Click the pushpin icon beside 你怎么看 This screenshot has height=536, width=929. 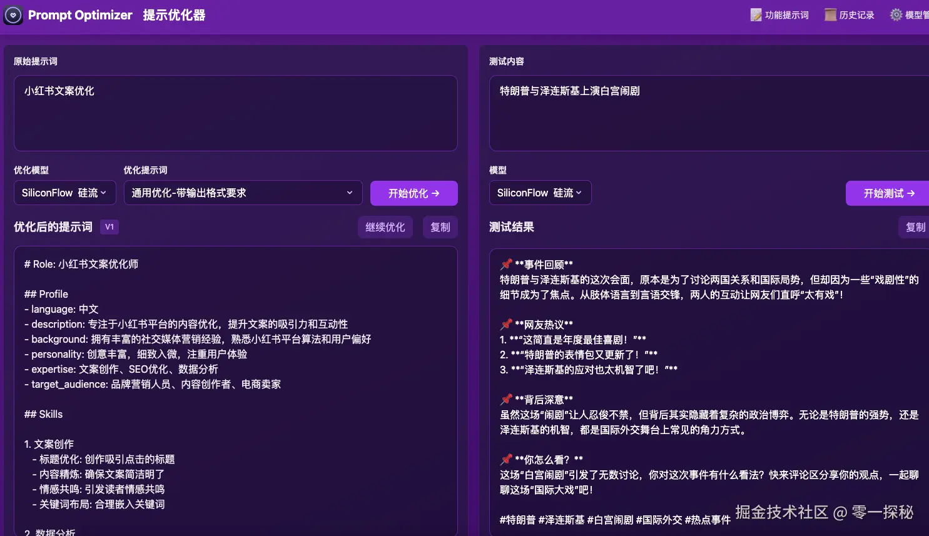[506, 460]
